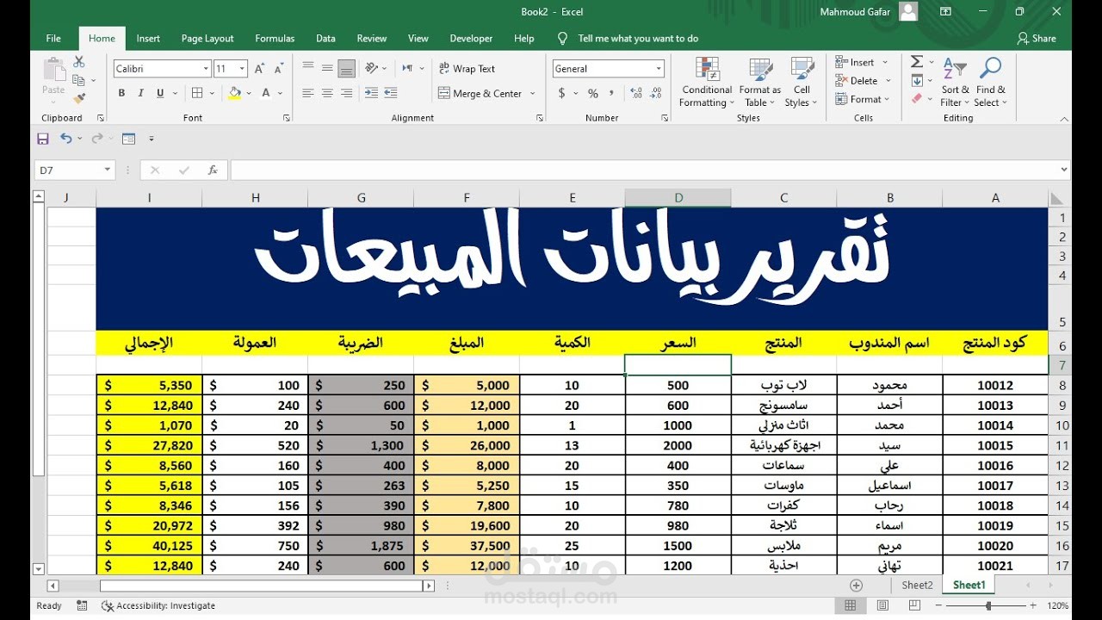This screenshot has height=620, width=1102.
Task: Switch to the Page Layout tab
Action: tap(207, 38)
